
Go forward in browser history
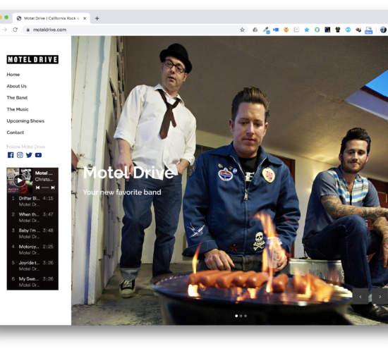click(x=5, y=30)
